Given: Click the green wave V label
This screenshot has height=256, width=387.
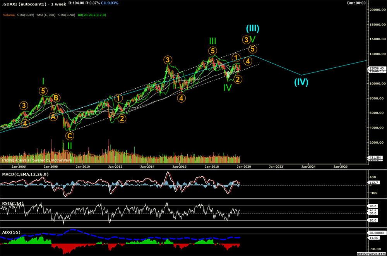Looking at the screenshot, I should click(253, 39).
